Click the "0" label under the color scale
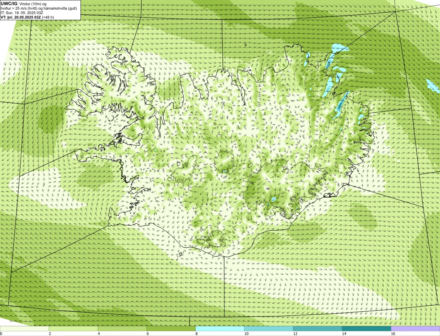 tap(1, 334)
